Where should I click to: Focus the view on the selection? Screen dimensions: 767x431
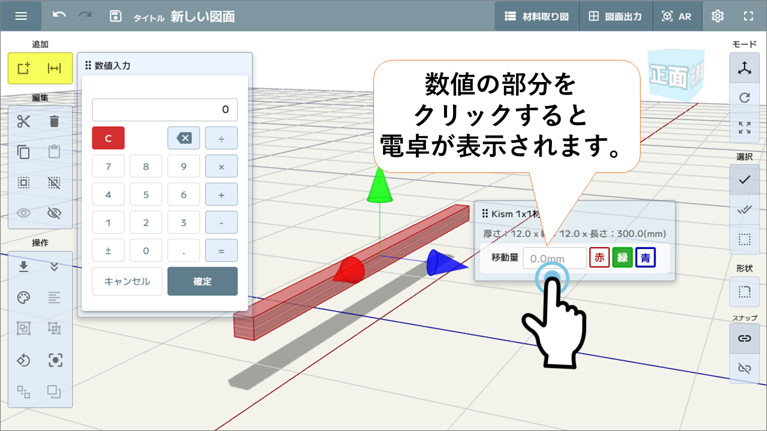tap(55, 360)
